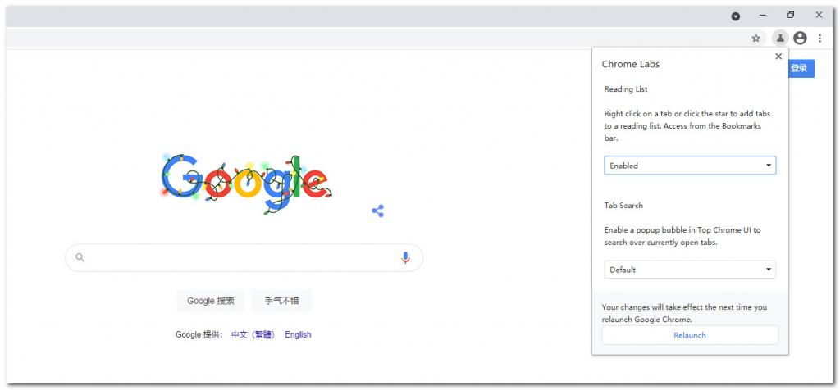The height and width of the screenshot is (390, 840).
Task: Click the Google holiday lights doodle
Action: 246,184
